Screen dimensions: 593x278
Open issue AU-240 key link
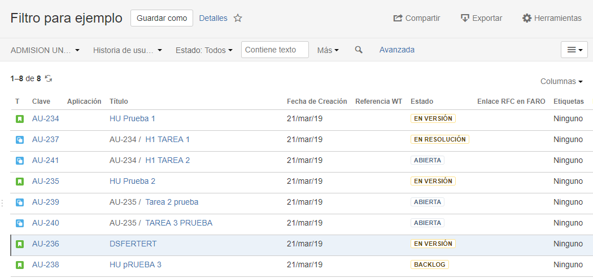pos(45,223)
